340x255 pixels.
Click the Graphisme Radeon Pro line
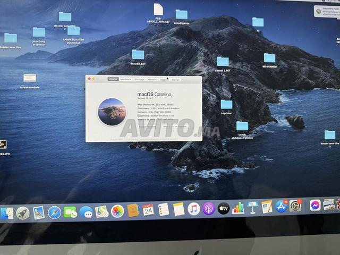click(156, 116)
